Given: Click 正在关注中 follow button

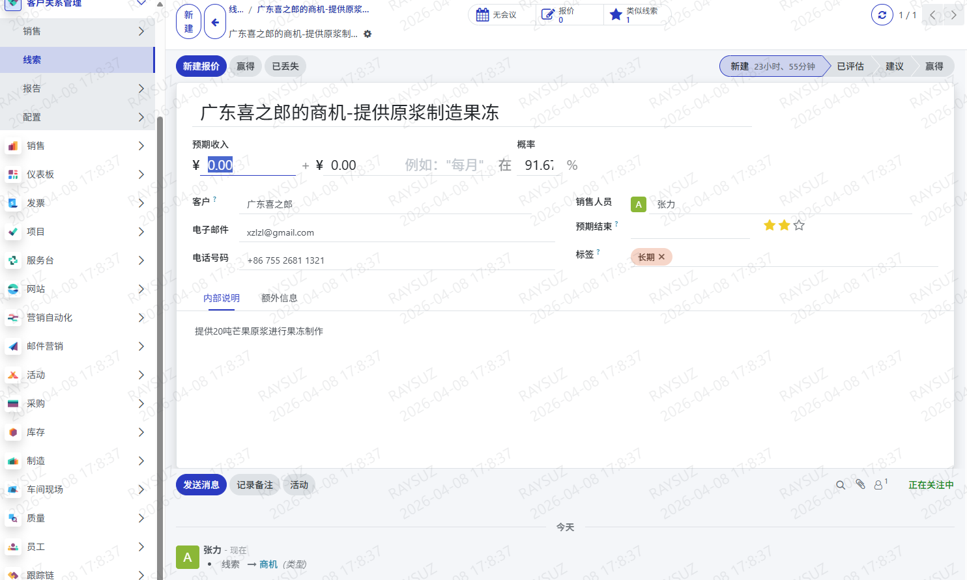Looking at the screenshot, I should [x=931, y=485].
